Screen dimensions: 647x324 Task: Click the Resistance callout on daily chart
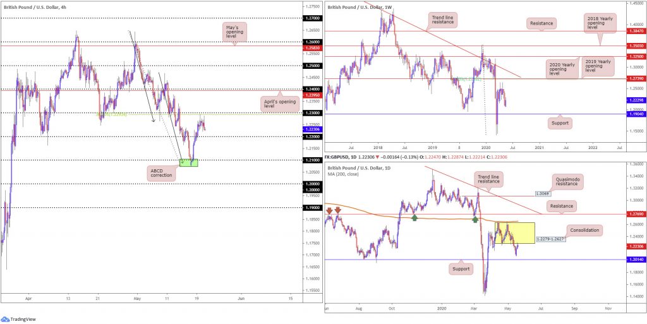[x=561, y=205]
